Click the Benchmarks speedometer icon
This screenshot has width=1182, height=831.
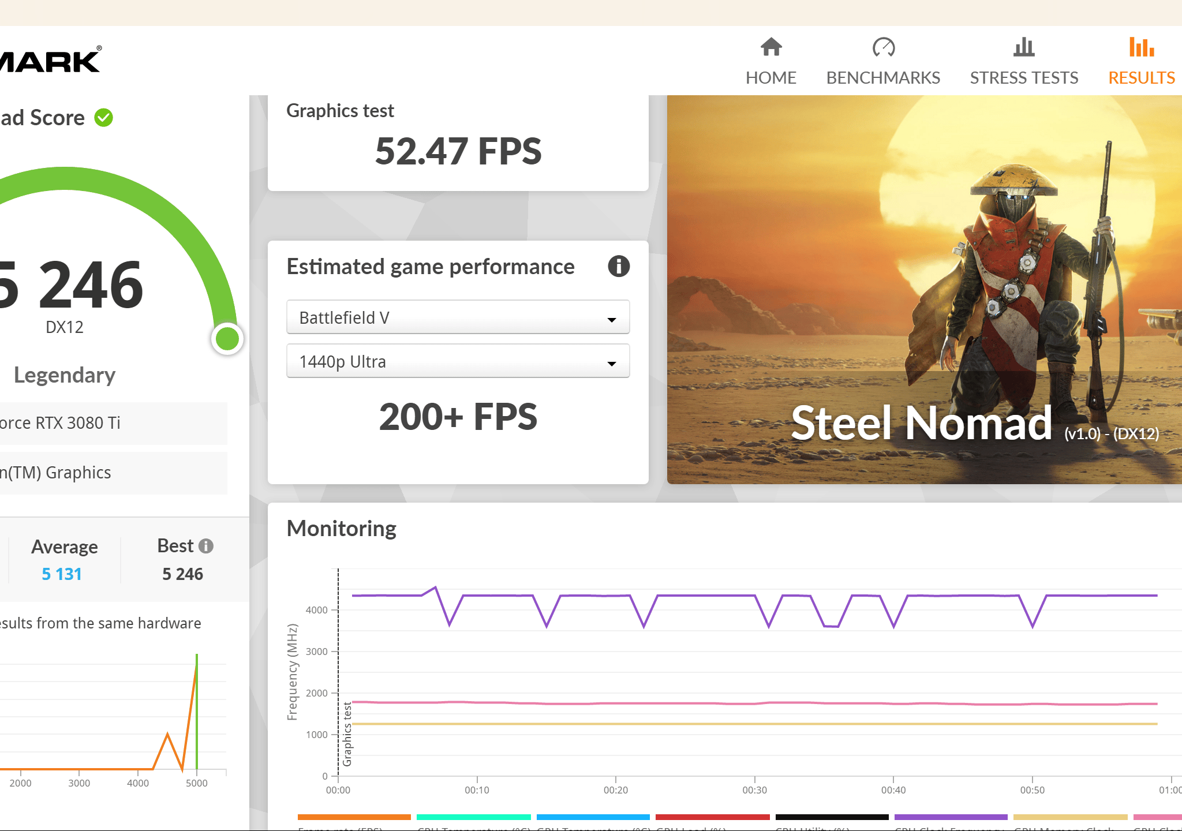click(883, 47)
